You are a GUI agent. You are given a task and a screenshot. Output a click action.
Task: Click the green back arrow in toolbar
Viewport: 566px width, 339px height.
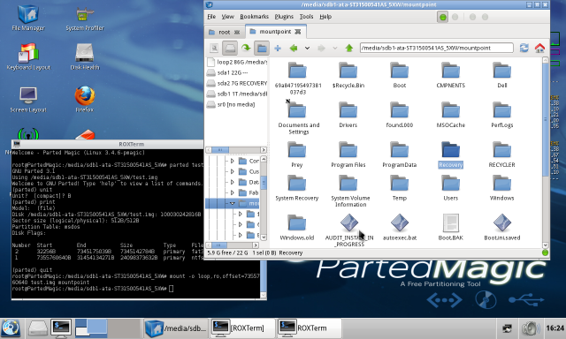click(294, 48)
